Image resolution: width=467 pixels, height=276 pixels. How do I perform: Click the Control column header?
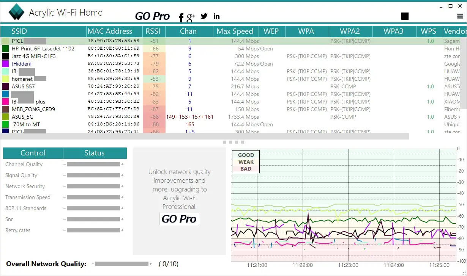[x=33, y=153]
